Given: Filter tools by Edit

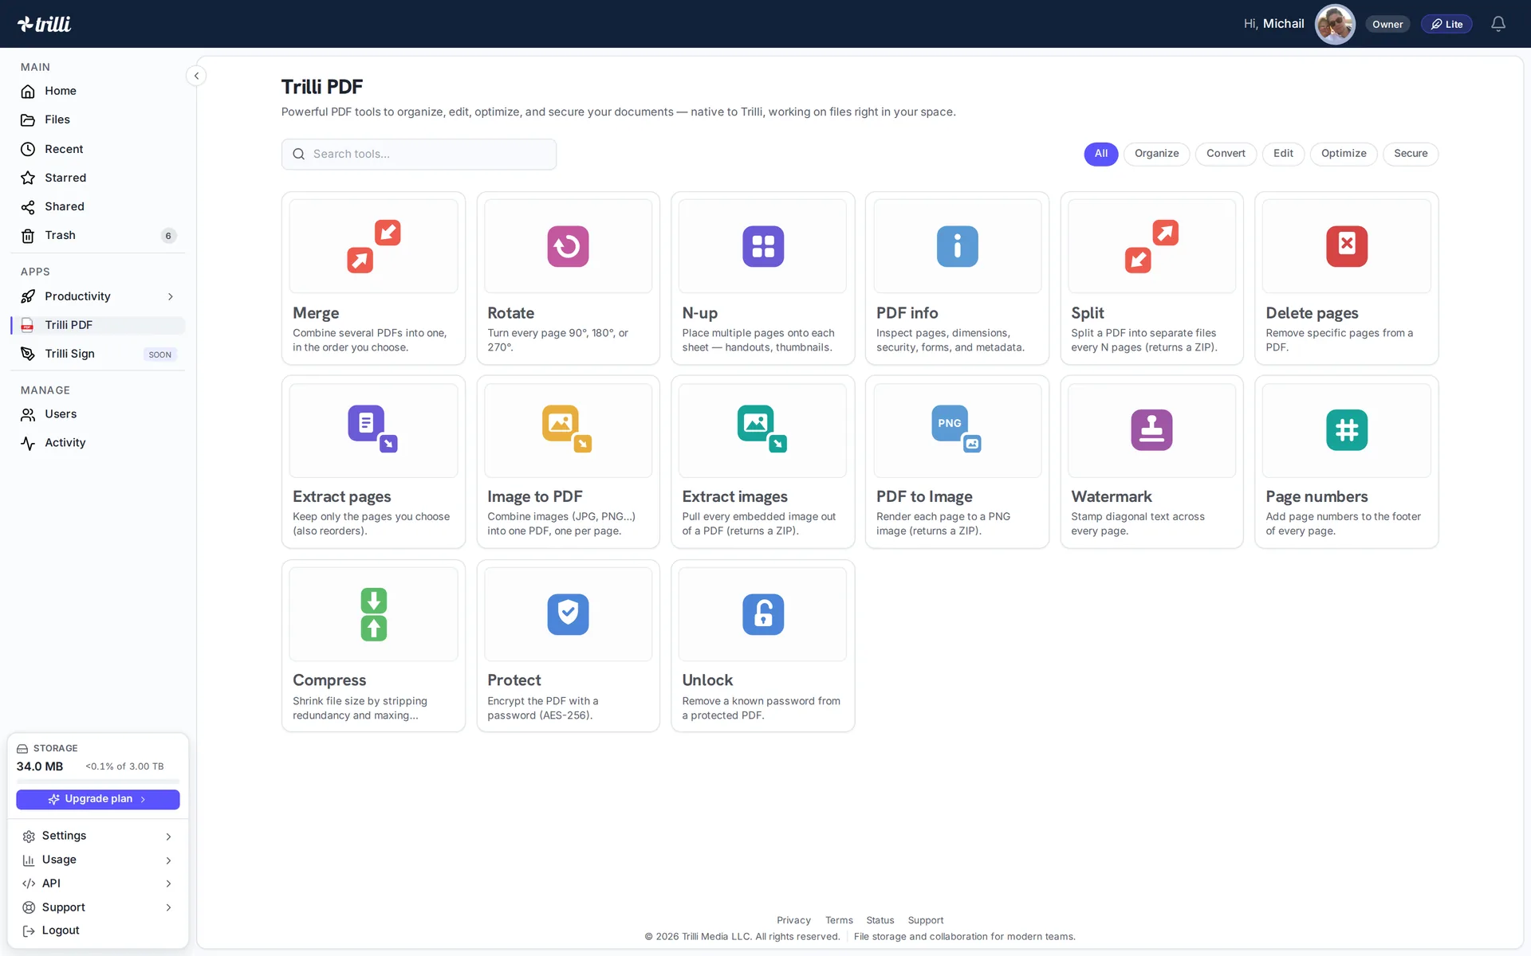Looking at the screenshot, I should click(1283, 154).
